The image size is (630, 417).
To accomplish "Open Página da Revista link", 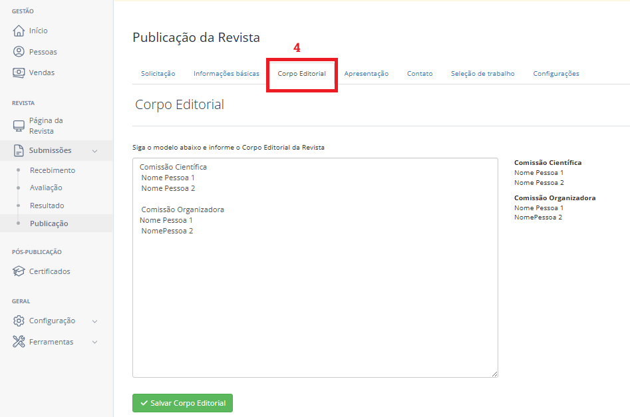I will (x=46, y=126).
